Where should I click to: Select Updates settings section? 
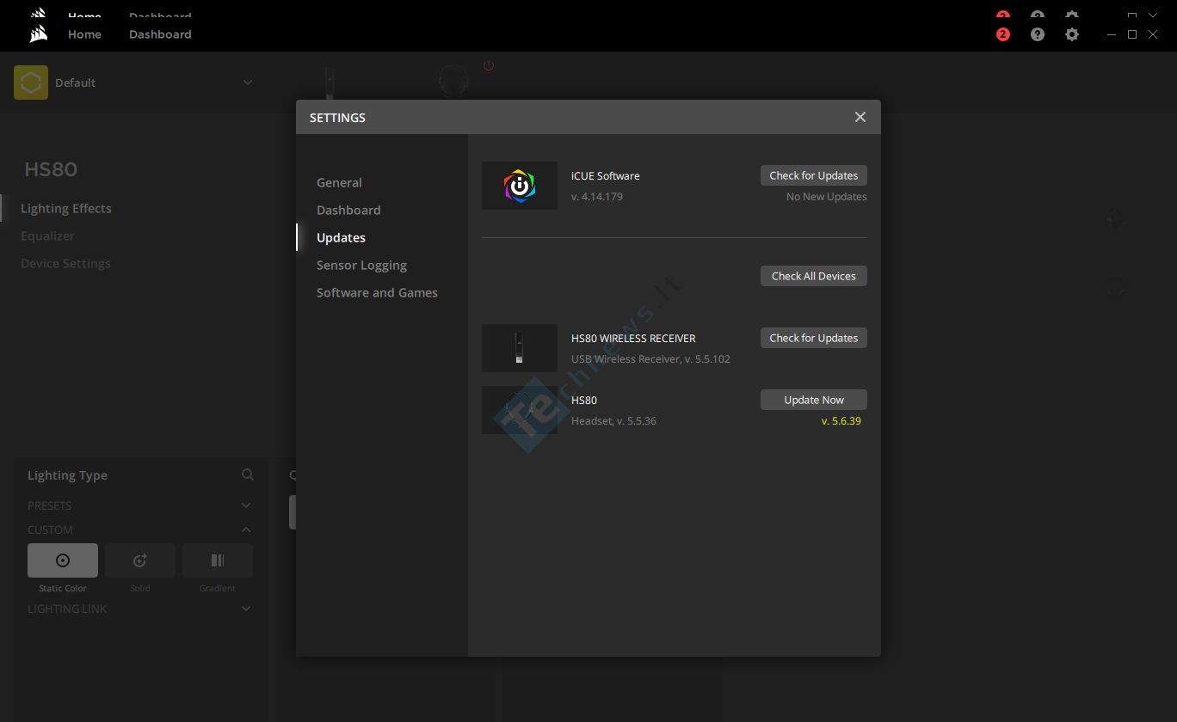(x=341, y=237)
